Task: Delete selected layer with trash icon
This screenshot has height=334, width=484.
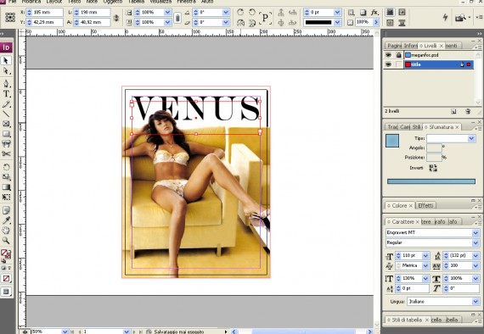Action: point(468,112)
